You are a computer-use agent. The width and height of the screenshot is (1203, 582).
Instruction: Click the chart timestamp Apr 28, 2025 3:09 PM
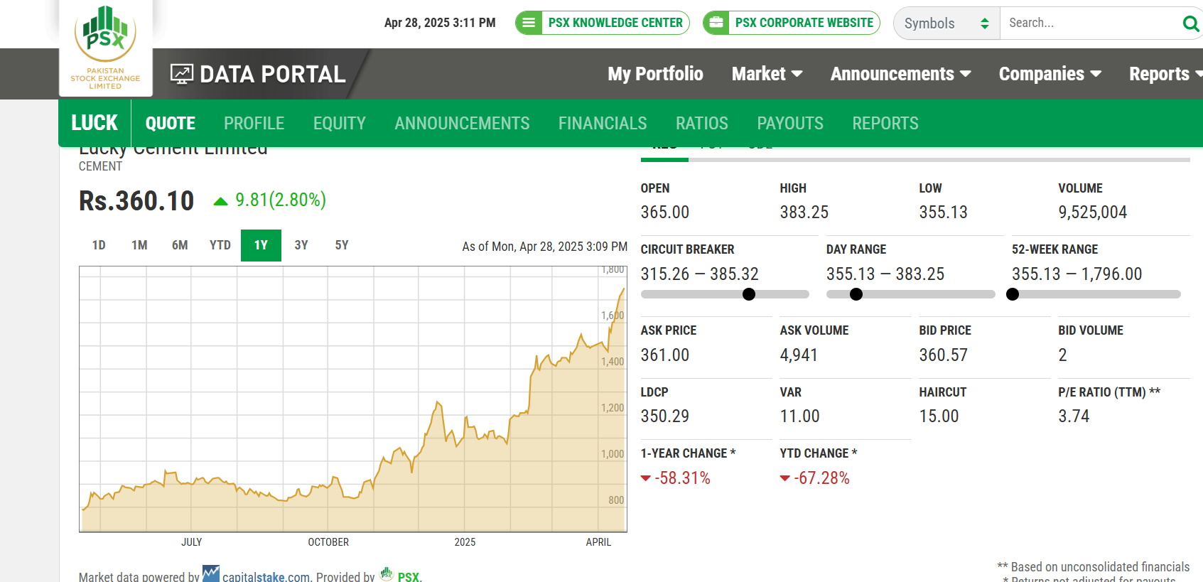point(545,247)
